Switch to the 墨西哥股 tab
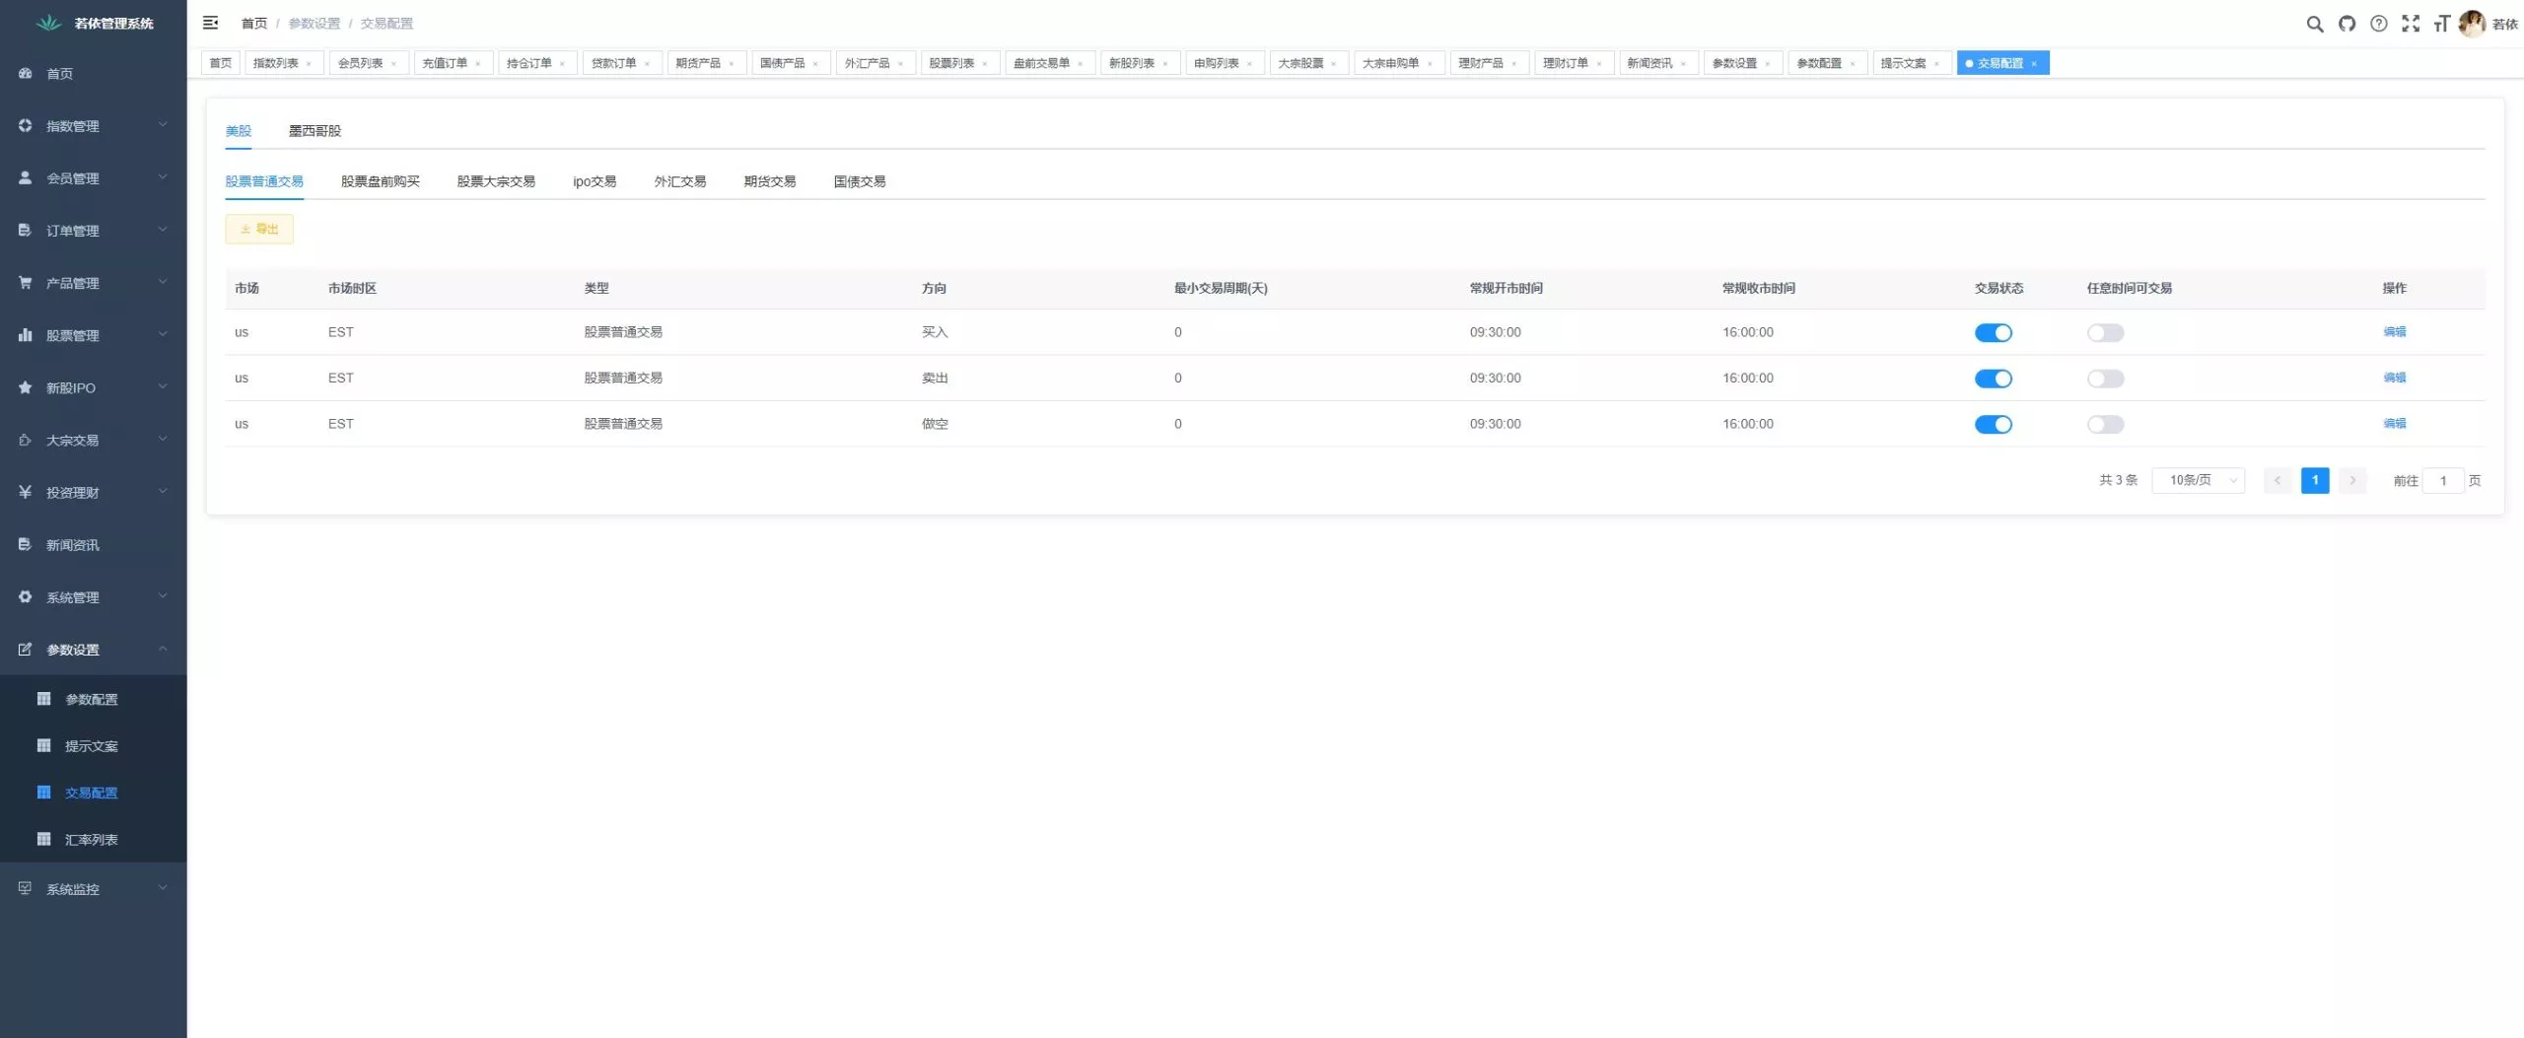The image size is (2524, 1038). 315,131
